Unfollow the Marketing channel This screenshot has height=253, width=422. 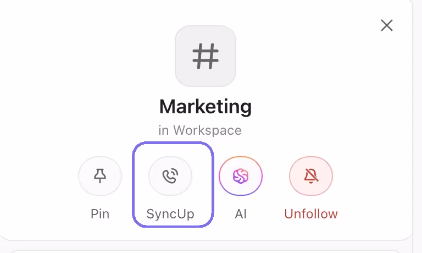[x=311, y=176]
